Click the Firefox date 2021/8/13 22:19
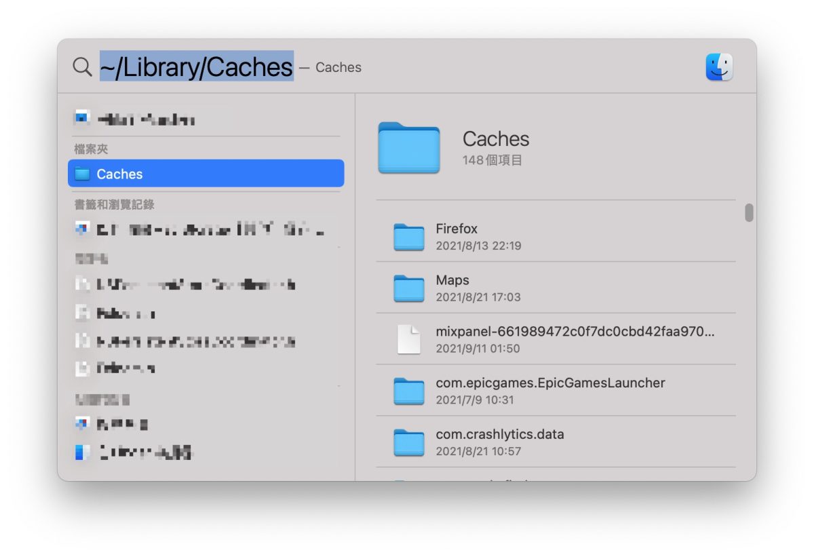This screenshot has width=814, height=557. [x=478, y=246]
